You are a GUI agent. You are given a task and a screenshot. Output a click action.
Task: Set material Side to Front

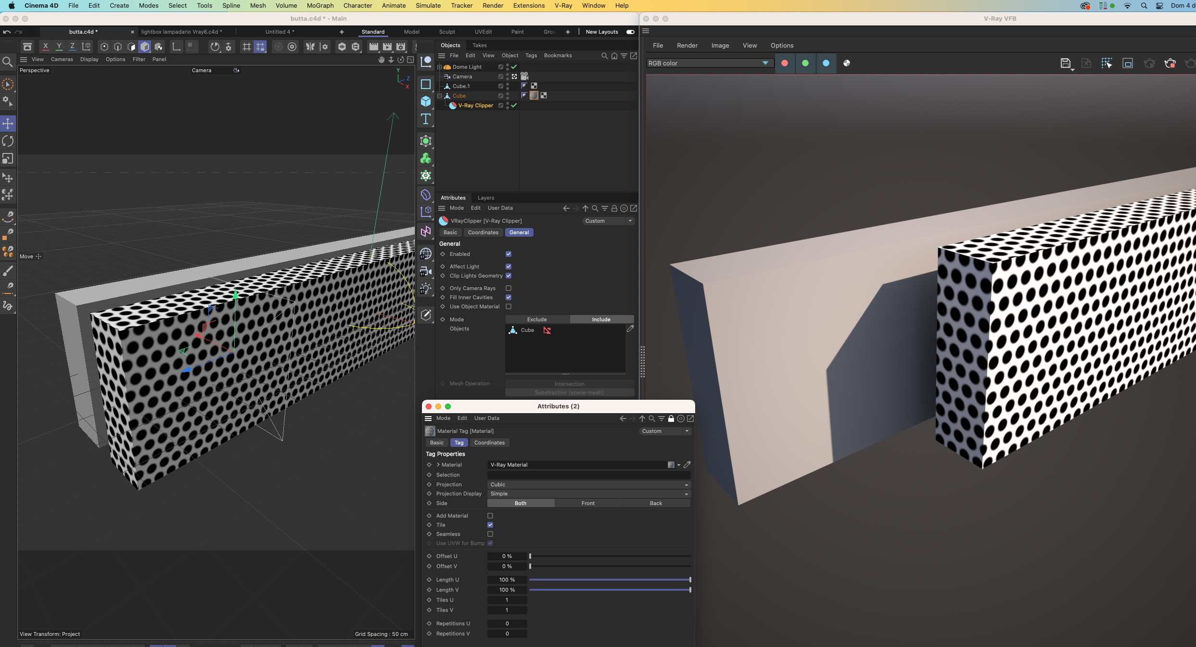click(588, 503)
